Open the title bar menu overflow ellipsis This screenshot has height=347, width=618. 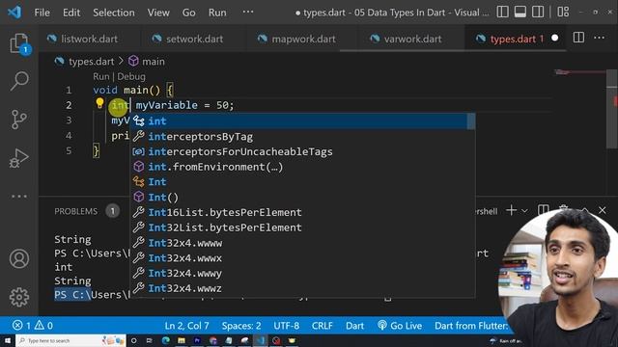click(x=248, y=12)
